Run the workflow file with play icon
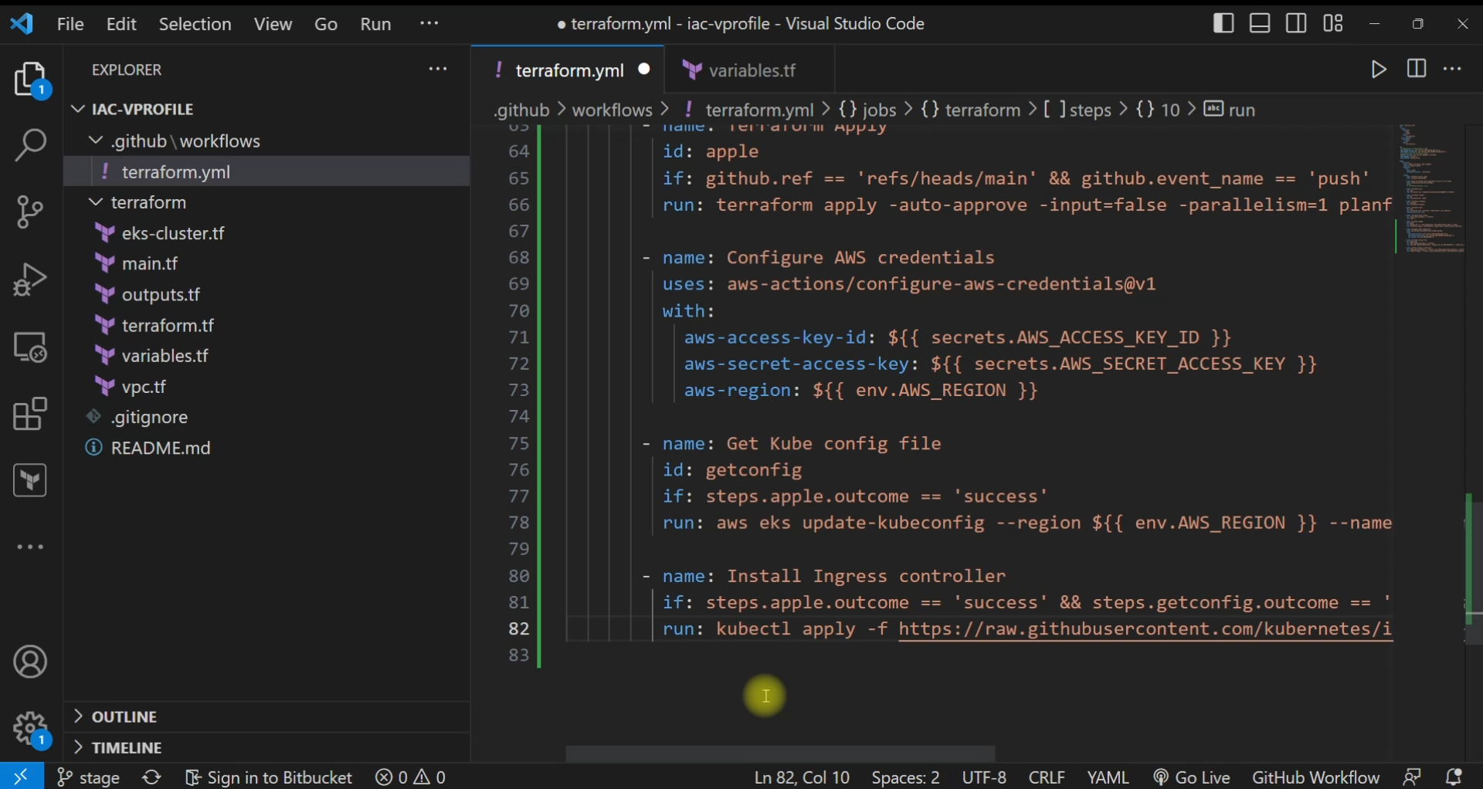The image size is (1483, 789). [1379, 69]
